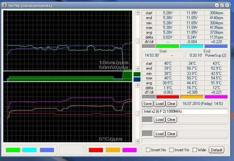Image resolution: width=234 pixels, height=161 pixels.
Task: Click the Intel x2 description text field
Action: tap(185, 111)
